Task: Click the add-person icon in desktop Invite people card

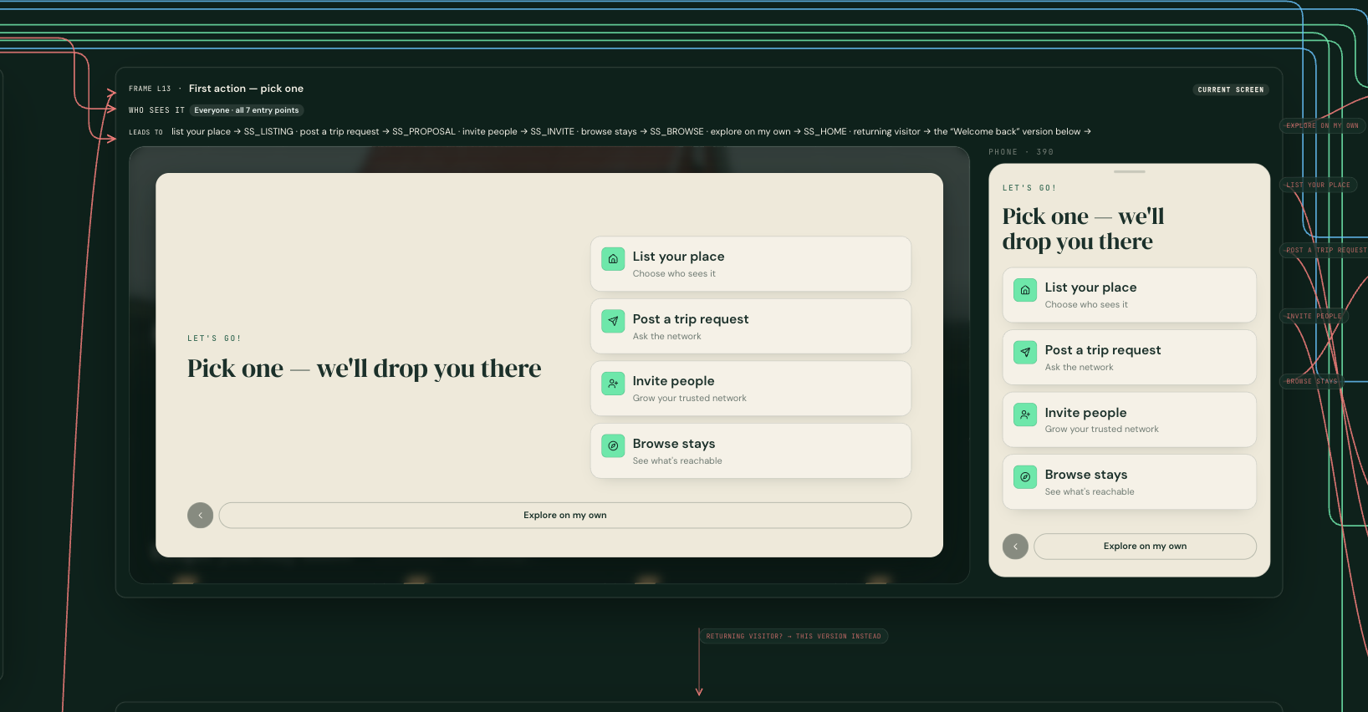Action: tap(613, 384)
